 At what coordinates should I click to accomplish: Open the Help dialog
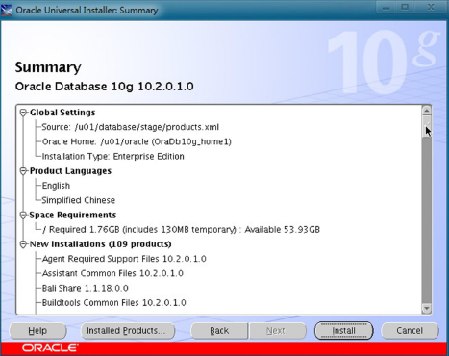pyautogui.click(x=37, y=330)
